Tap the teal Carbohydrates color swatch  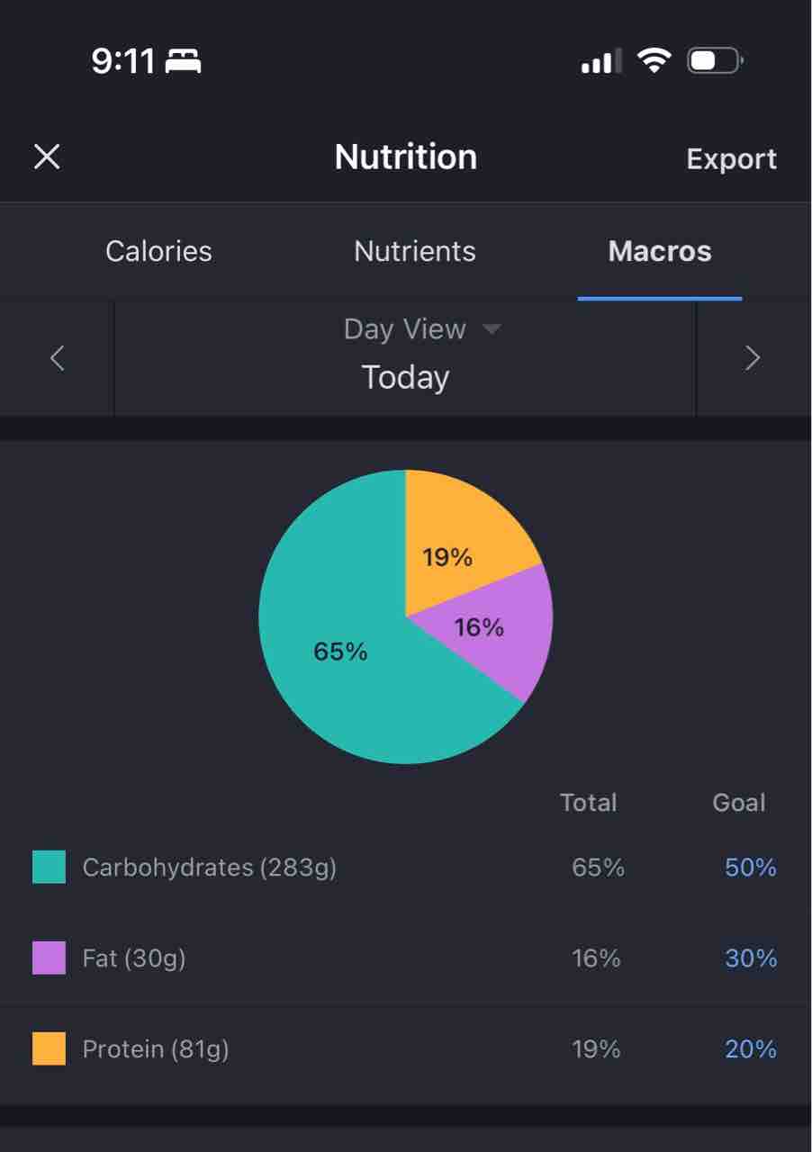pos(49,867)
